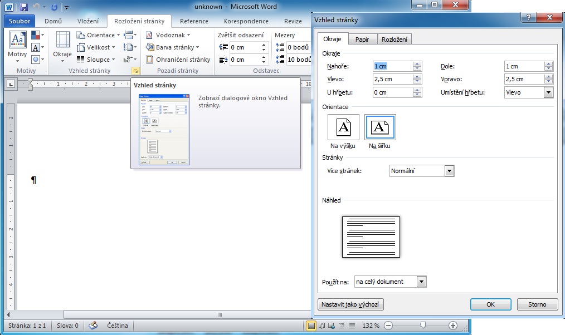
Task: Open the Umístění hřbetu dropdown
Action: (x=548, y=92)
